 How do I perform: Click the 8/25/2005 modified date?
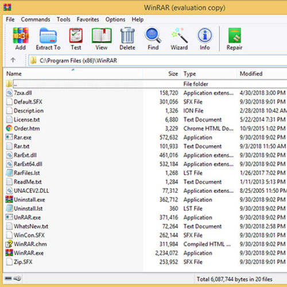click(263, 191)
